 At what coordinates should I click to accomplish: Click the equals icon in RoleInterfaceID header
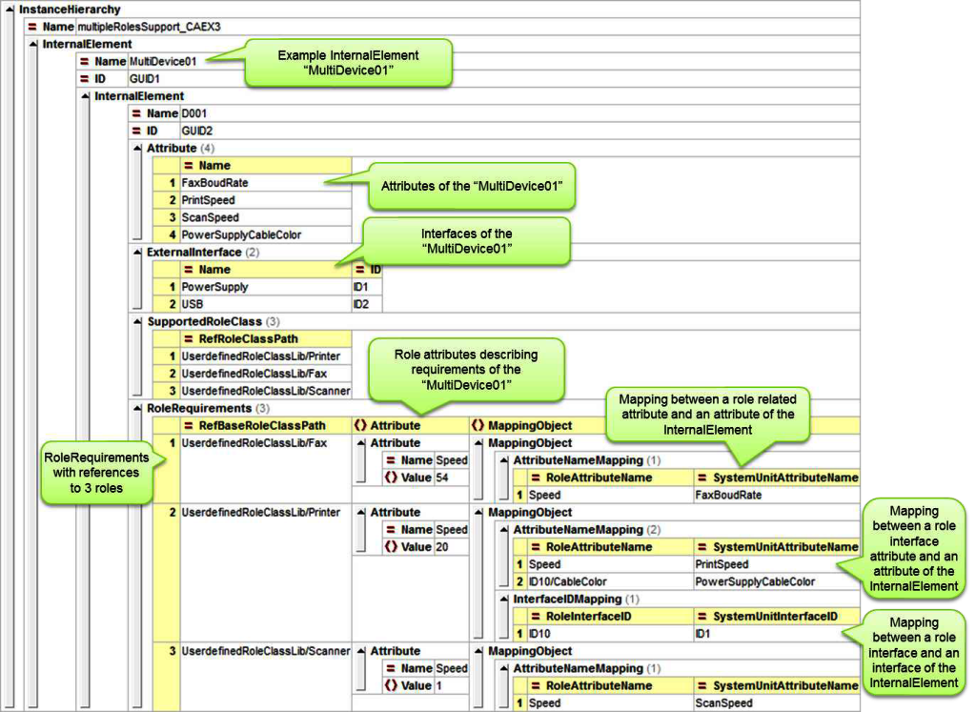(x=536, y=617)
